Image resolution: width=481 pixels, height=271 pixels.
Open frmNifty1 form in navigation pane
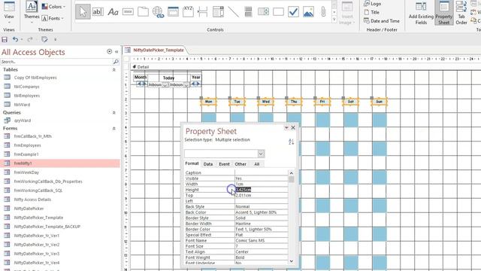pos(60,163)
